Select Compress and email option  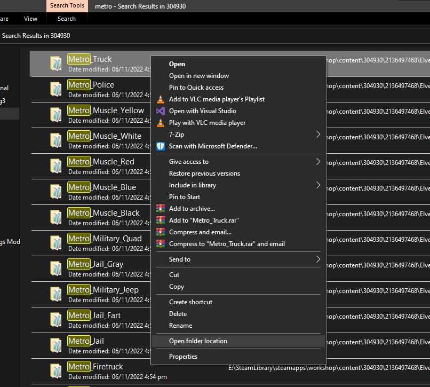pyautogui.click(x=200, y=232)
